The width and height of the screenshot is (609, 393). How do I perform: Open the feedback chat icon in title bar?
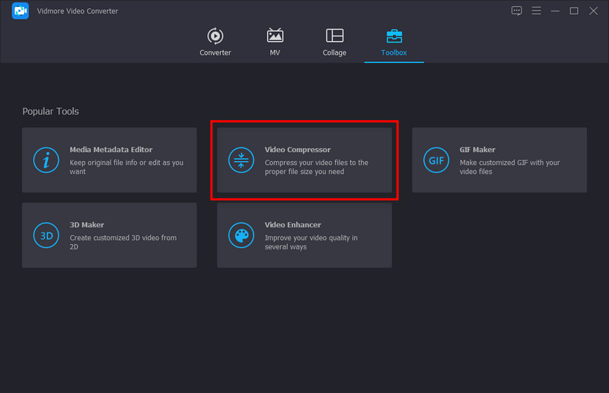[x=517, y=11]
